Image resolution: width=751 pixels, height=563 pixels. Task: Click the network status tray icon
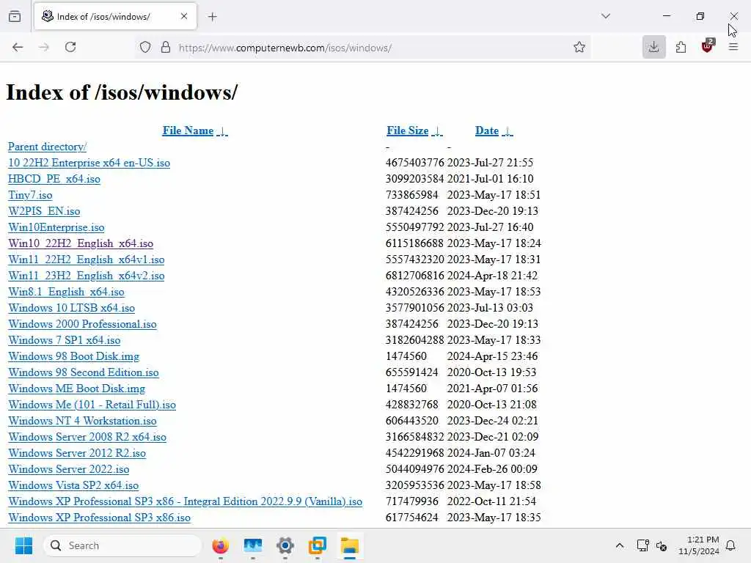[x=642, y=545]
